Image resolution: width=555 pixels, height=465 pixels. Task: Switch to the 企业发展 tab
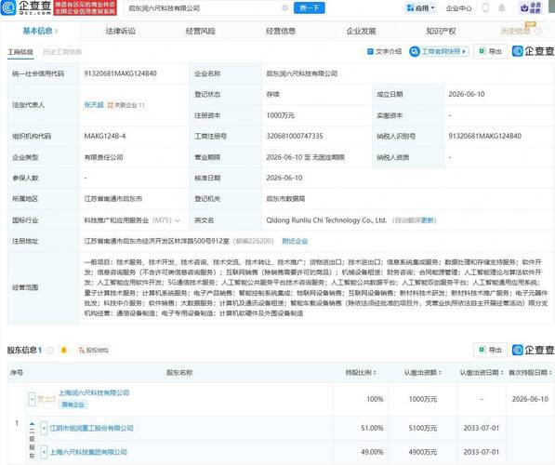(x=361, y=32)
